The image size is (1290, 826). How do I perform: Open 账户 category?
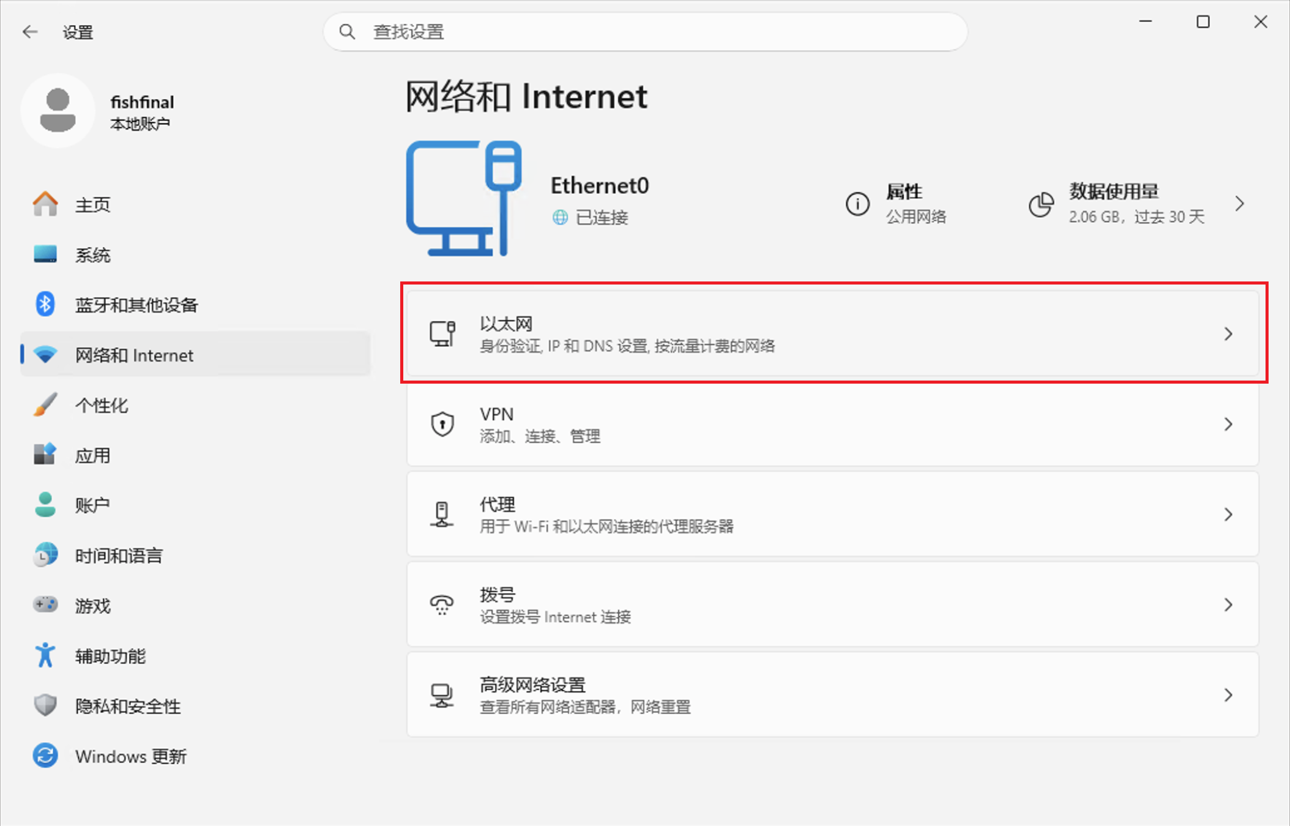pyautogui.click(x=196, y=505)
